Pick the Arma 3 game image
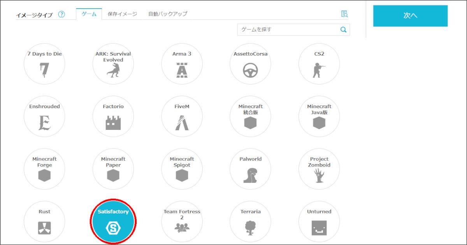 pos(182,64)
